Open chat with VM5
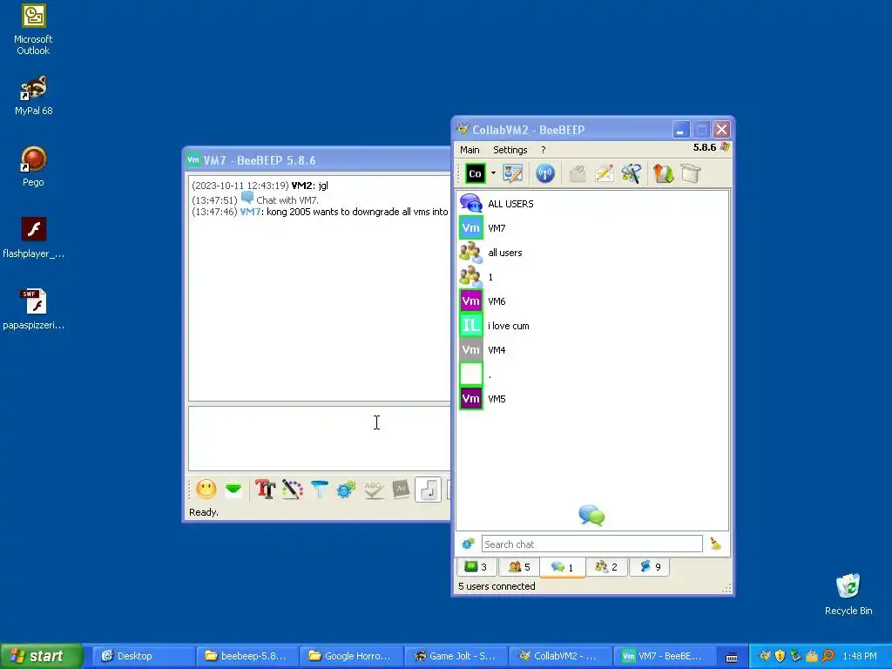The width and height of the screenshot is (892, 669). pyautogui.click(x=591, y=399)
